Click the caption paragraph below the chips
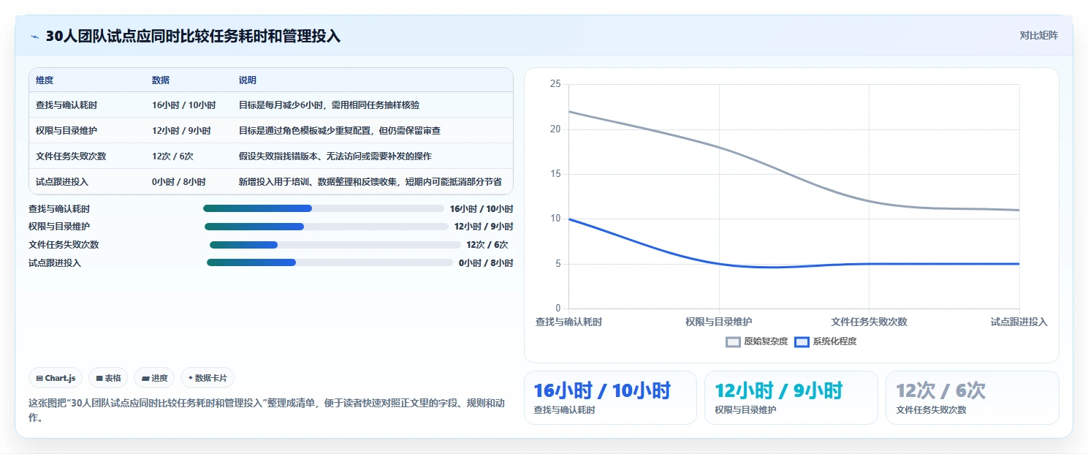 coord(267,411)
